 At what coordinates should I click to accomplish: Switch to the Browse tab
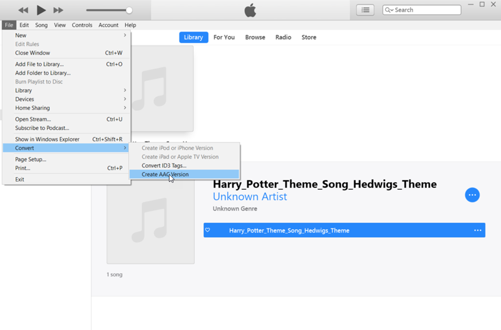point(255,37)
